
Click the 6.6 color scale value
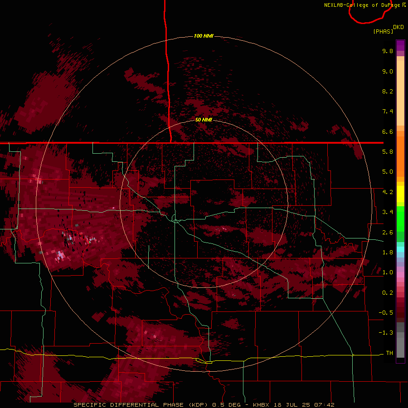click(388, 131)
